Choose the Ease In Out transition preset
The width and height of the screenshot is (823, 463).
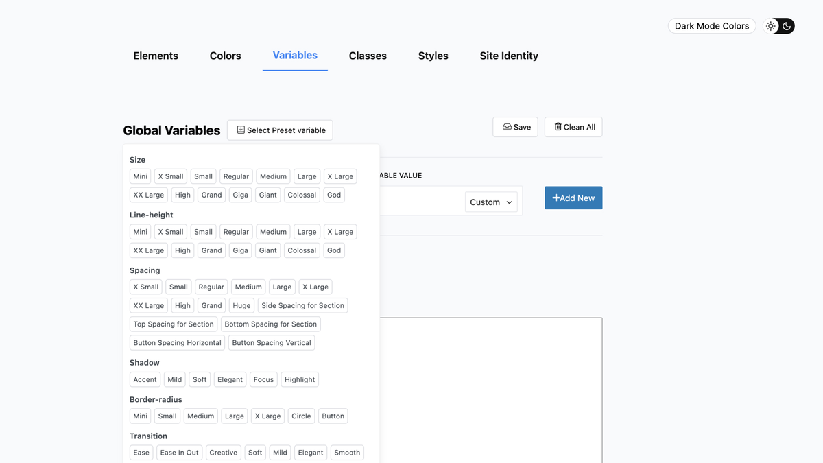click(x=179, y=452)
